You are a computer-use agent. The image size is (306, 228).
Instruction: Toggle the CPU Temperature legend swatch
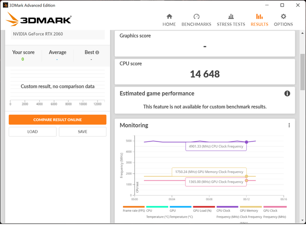pos(157,207)
